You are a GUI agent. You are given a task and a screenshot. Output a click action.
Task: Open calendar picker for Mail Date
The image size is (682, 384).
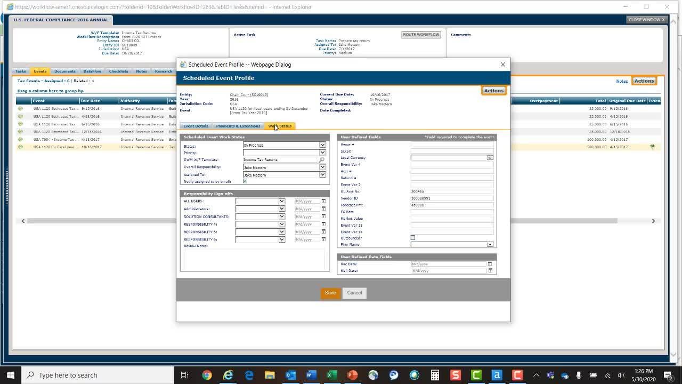pyautogui.click(x=490, y=271)
